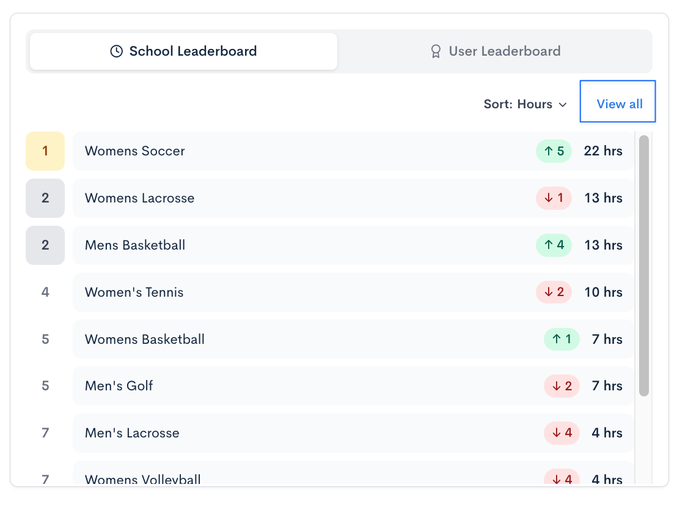
Task: Click the 7 hrs value for Womens Basketball
Action: coord(607,339)
